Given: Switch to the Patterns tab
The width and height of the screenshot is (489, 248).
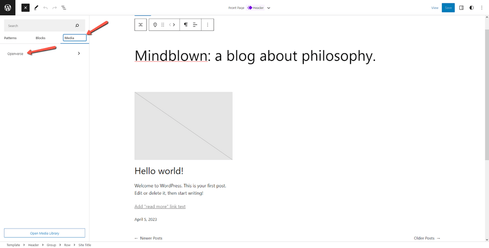Looking at the screenshot, I should tap(11, 38).
